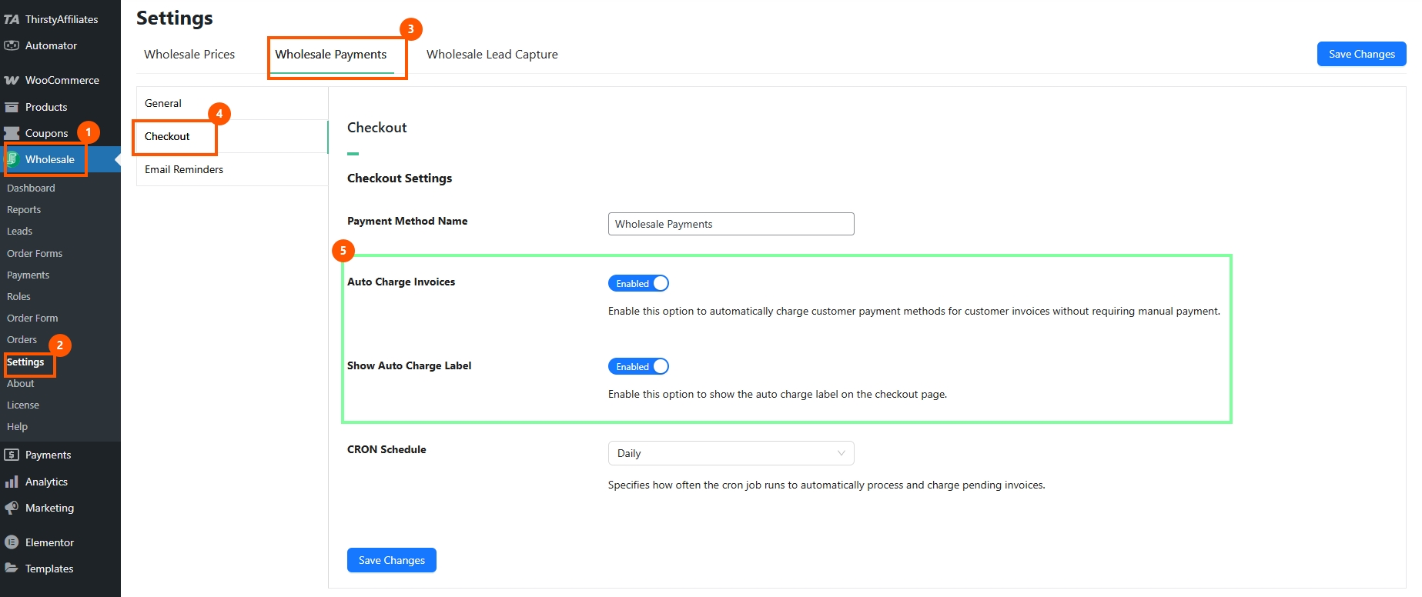This screenshot has width=1422, height=597.
Task: Toggle the Auto Charge Invoices switch
Action: (638, 283)
